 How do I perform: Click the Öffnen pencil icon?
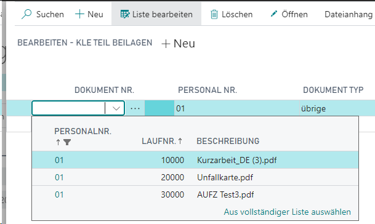click(x=274, y=14)
